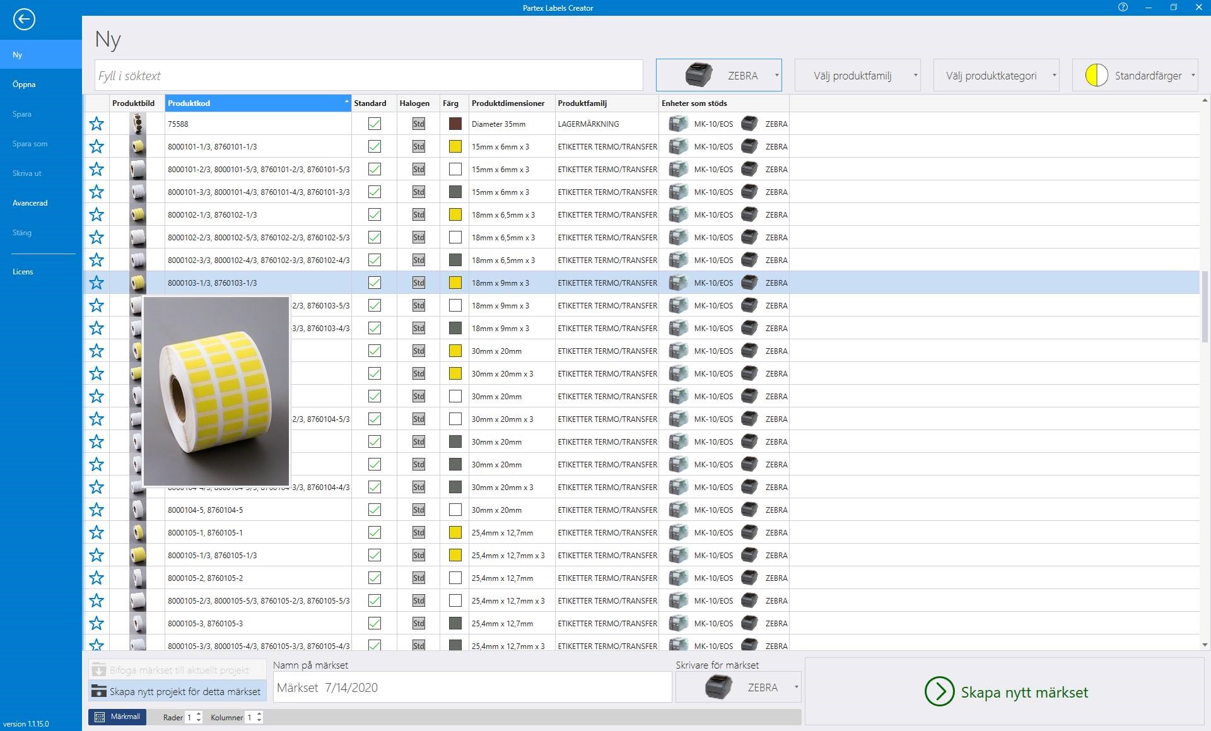Click the enlarged yellow label roll preview

coord(216,391)
